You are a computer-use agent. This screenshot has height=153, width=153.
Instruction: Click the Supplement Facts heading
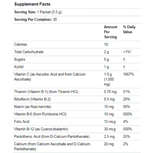[x=32, y=4]
